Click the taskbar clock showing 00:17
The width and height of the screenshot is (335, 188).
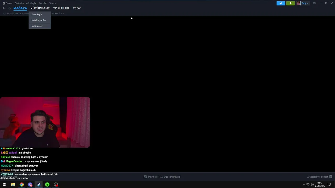pos(320,185)
